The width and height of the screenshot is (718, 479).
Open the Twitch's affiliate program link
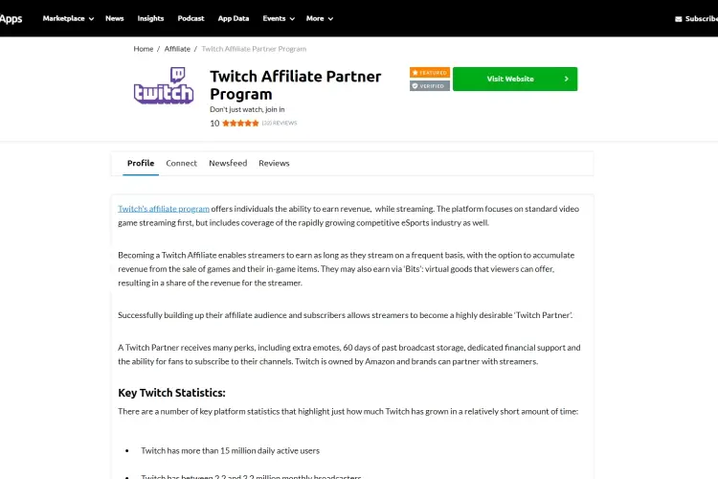tap(164, 209)
